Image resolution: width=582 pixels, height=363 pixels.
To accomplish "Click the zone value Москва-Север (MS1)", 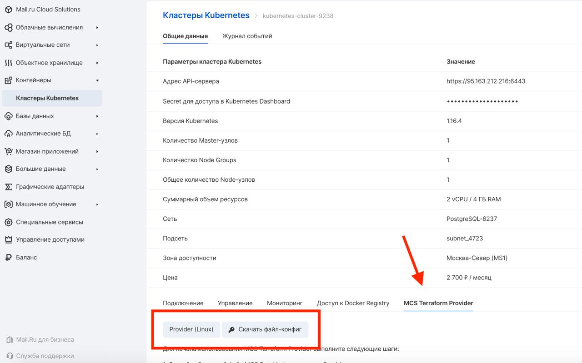I will [477, 258].
